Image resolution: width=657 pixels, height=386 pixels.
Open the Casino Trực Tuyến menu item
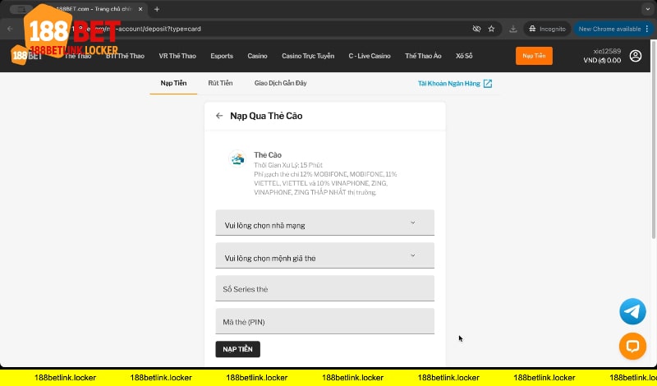point(308,56)
